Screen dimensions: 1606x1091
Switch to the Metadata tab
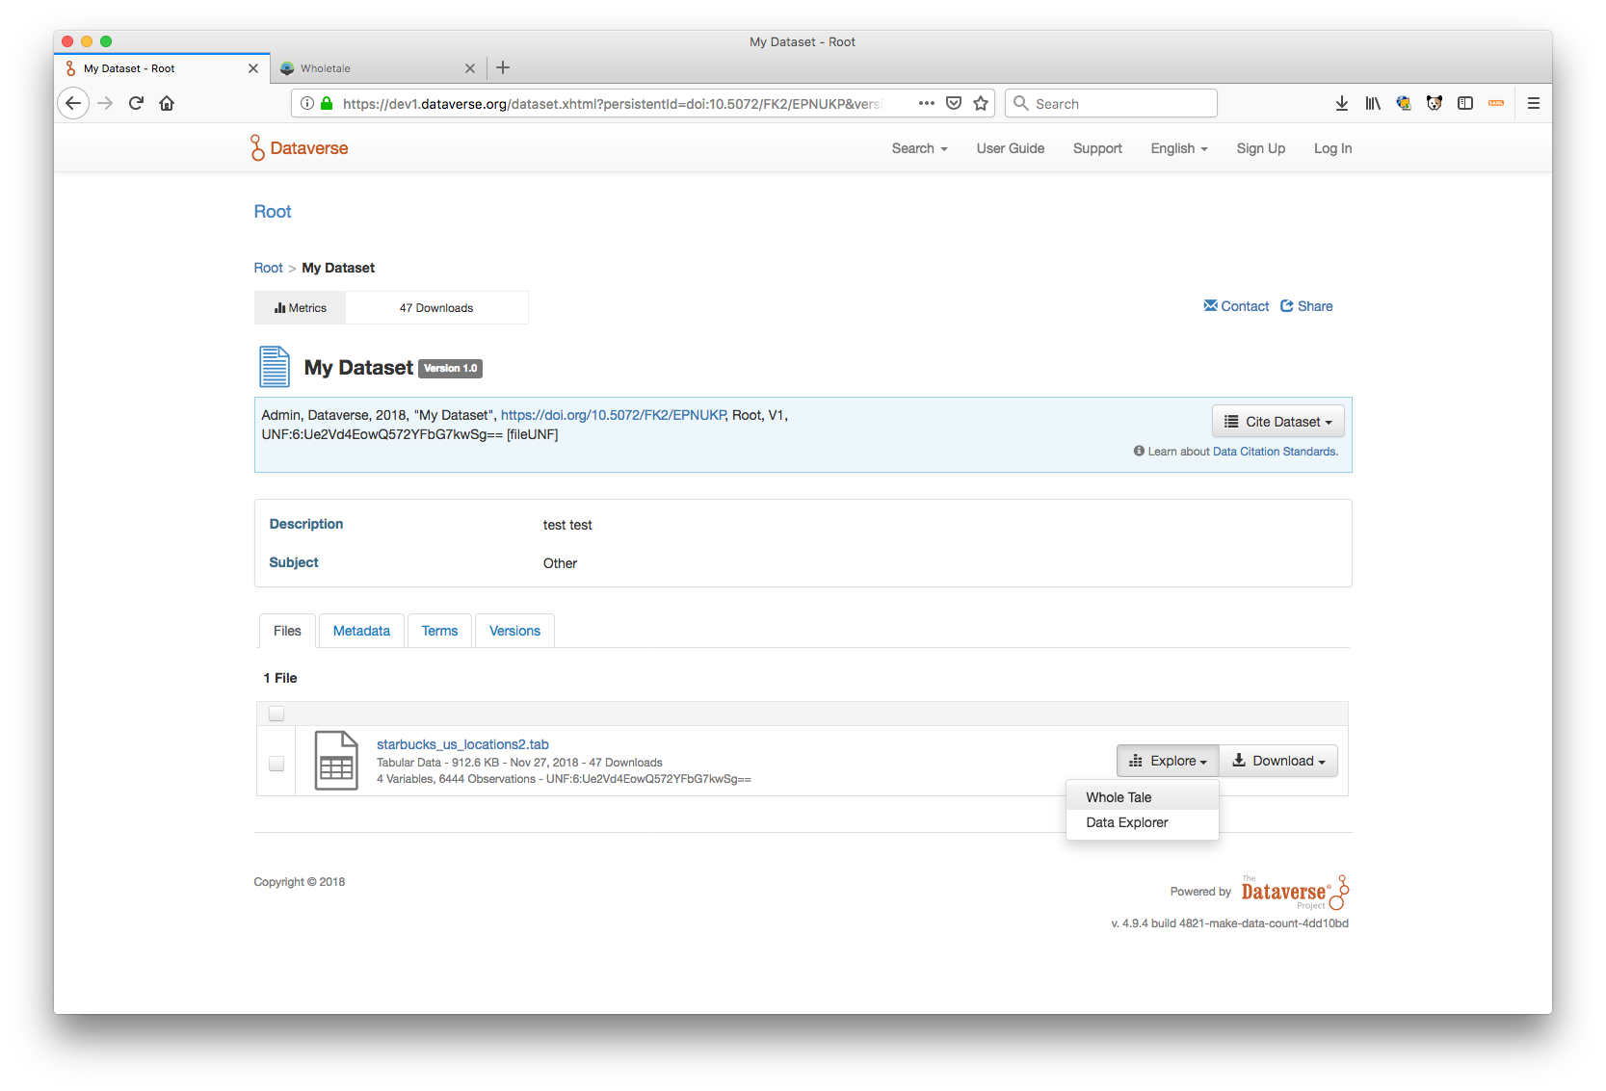point(361,631)
